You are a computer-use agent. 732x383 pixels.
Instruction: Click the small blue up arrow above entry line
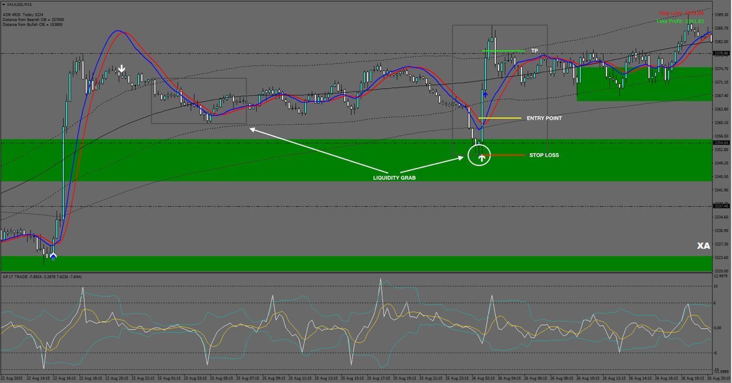pos(485,95)
